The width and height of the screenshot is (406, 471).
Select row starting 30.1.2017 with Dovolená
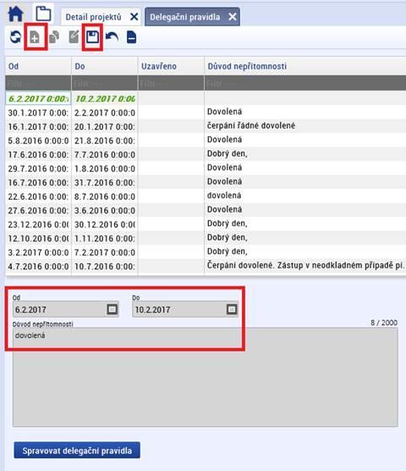point(206,113)
